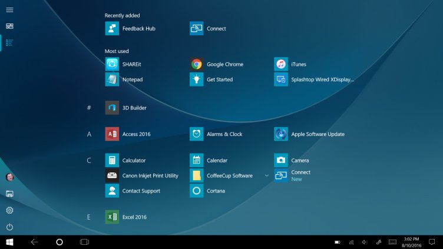The width and height of the screenshot is (443, 249).
Task: Click the pen workspace tray icon
Action: tap(379, 242)
